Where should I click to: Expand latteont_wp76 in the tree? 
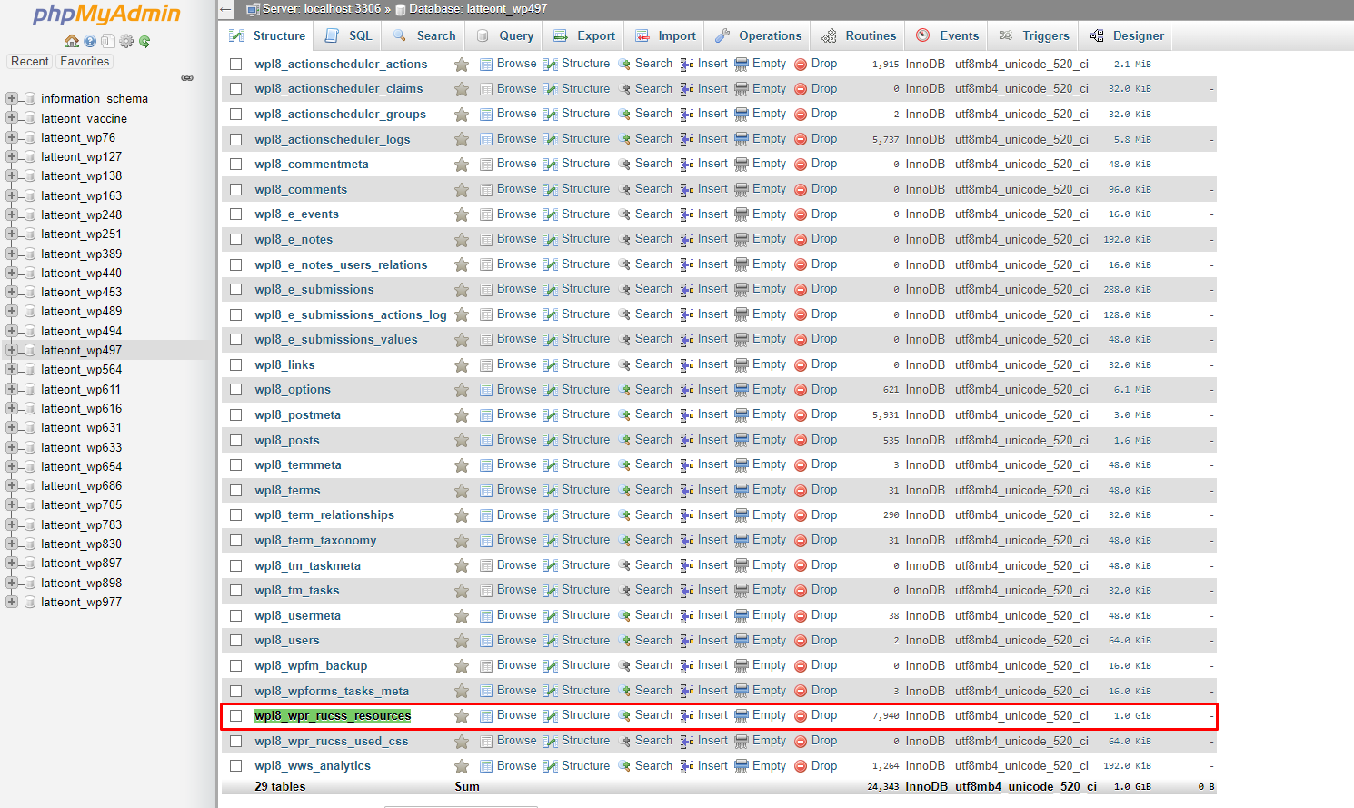12,137
